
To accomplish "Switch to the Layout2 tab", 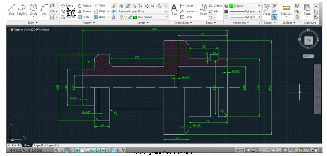I will [52, 145].
